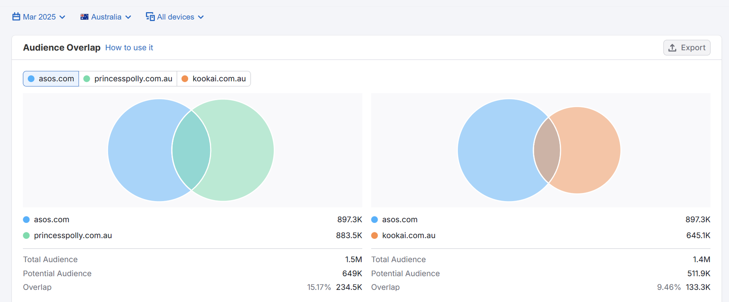Click the teal overlap area of the left Venn diagram

tap(191, 150)
